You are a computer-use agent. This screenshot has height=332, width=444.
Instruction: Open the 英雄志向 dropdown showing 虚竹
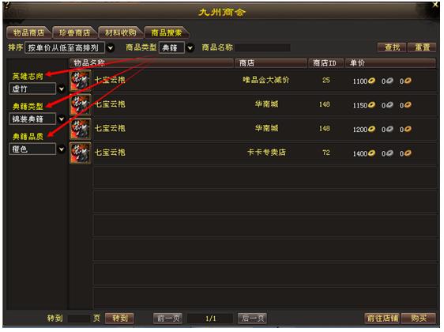[x=62, y=89]
